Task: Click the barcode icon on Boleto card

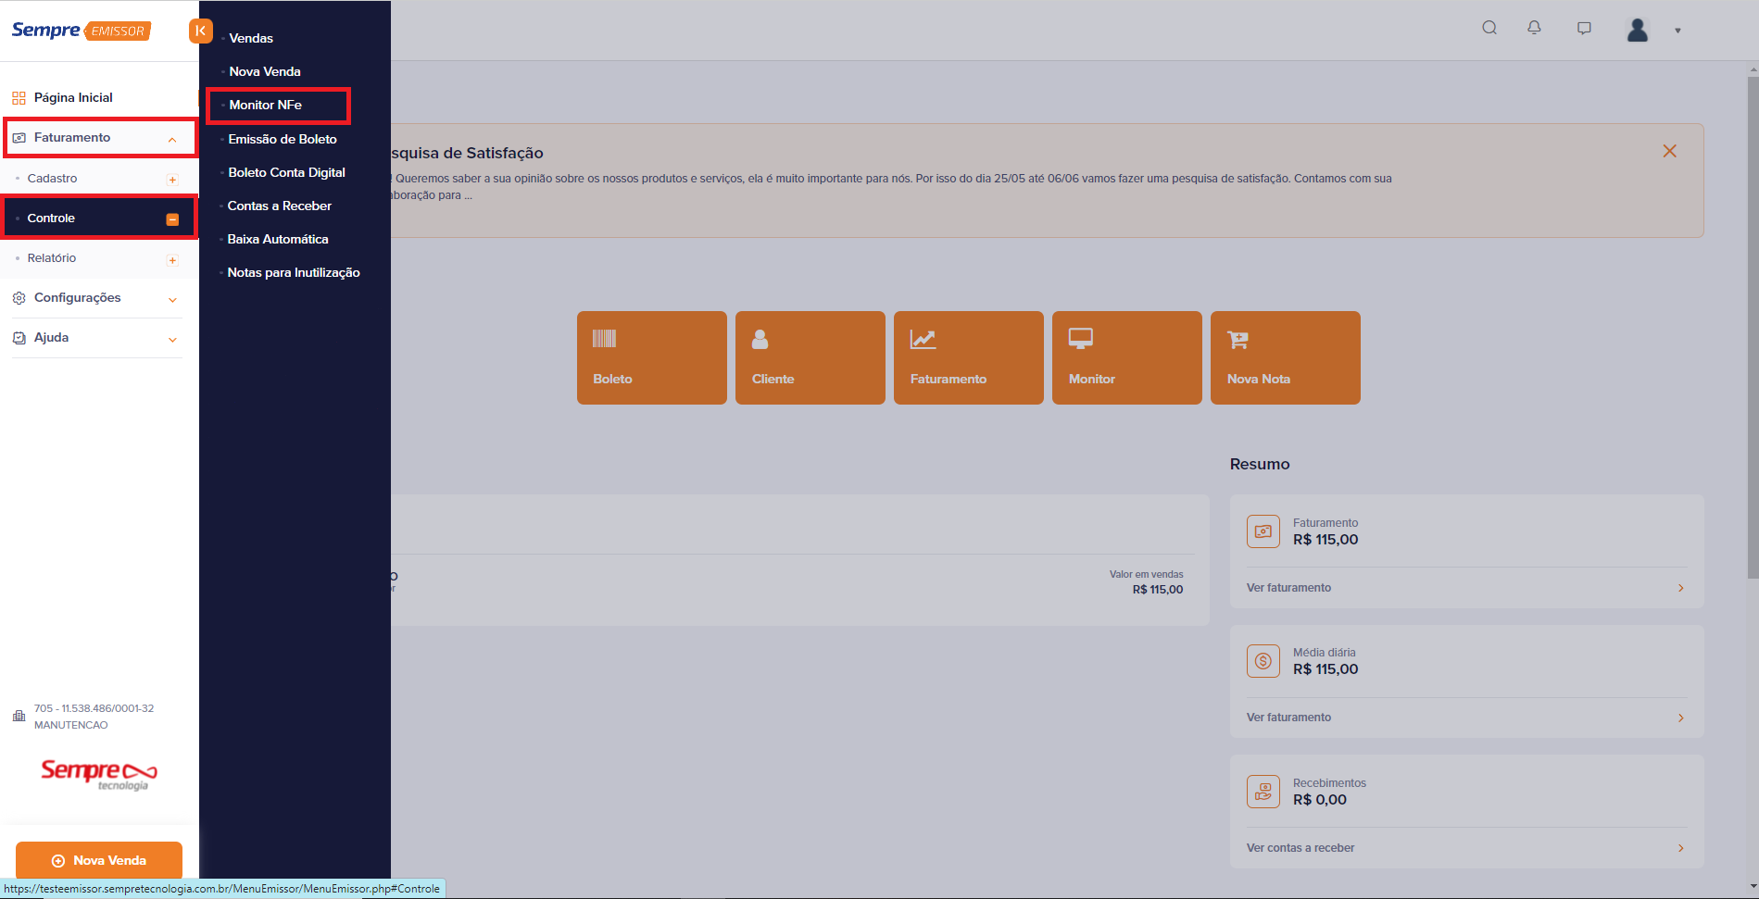Action: (604, 338)
